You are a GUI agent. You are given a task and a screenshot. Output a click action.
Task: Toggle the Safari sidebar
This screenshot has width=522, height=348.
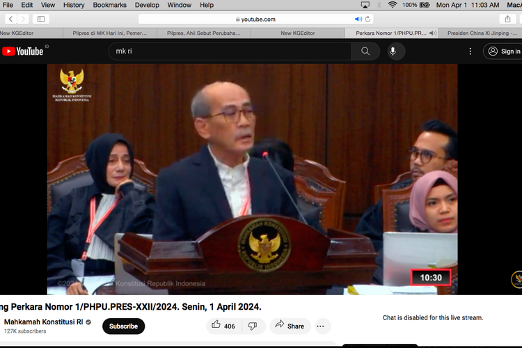pos(41,19)
